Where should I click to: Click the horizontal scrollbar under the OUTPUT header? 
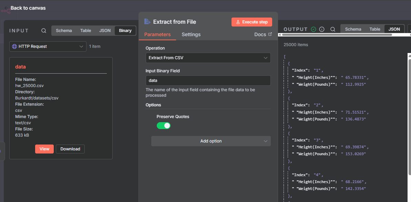[345, 34]
